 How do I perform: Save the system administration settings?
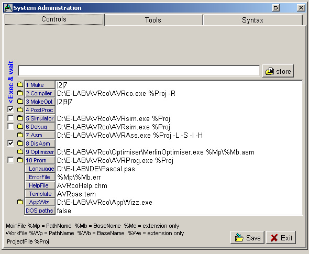(247, 238)
